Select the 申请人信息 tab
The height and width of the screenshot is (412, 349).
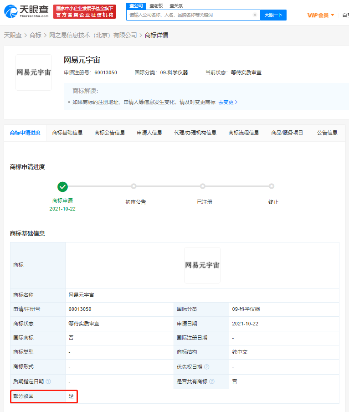(x=149, y=133)
